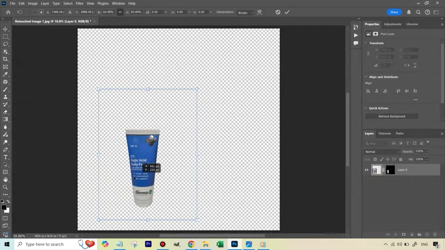
Task: Toggle lock image pixels brush icon
Action: pos(381,159)
